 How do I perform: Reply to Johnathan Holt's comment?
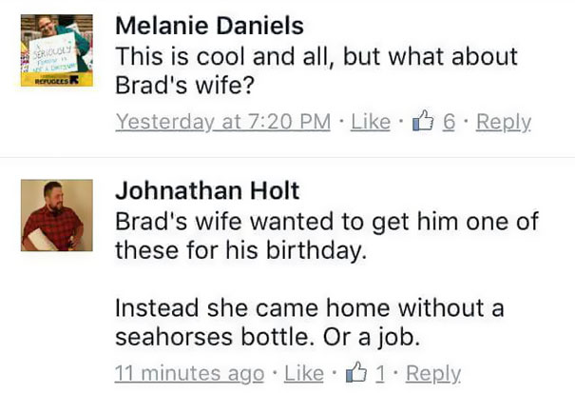click(x=433, y=373)
